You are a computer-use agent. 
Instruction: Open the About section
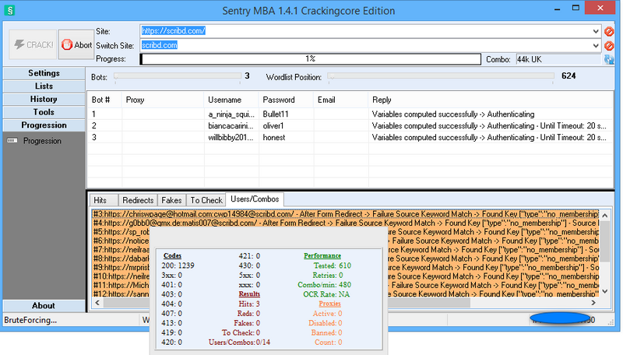(44, 306)
